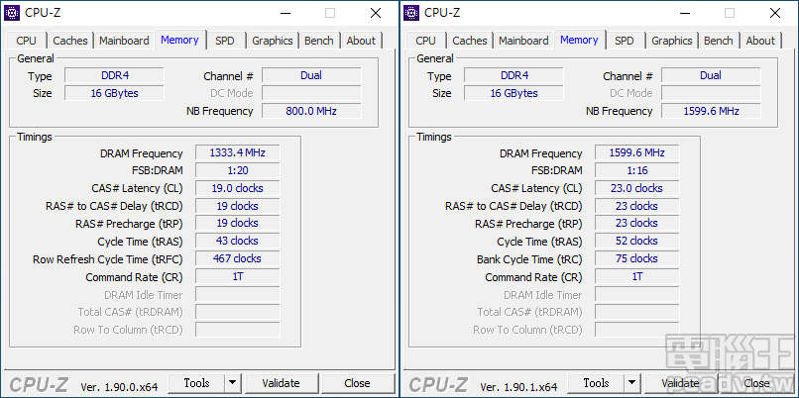Select the SPD tab in left window

tap(225, 41)
